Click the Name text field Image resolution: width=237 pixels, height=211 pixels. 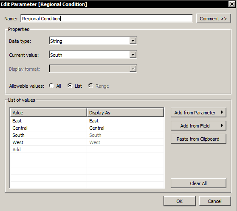click(x=107, y=19)
